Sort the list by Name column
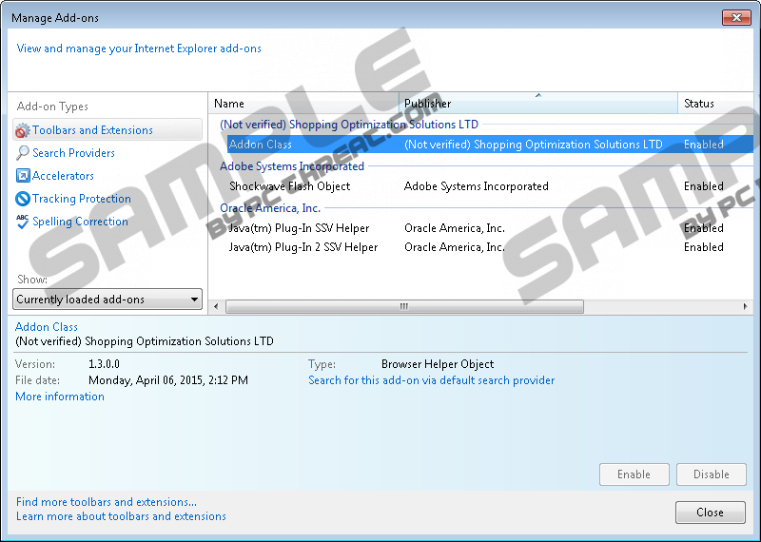The height and width of the screenshot is (542, 761). click(x=302, y=104)
